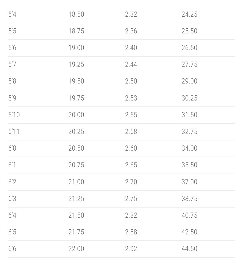Click the 5'10 height row label

(14, 115)
